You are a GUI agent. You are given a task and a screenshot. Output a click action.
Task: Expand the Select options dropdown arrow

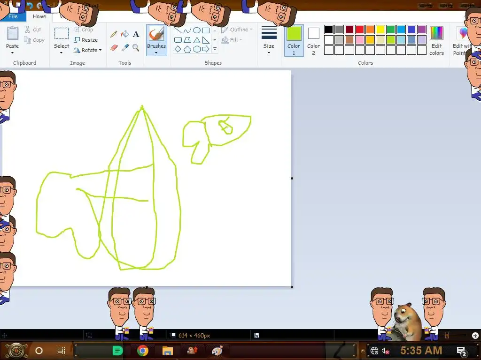click(62, 53)
